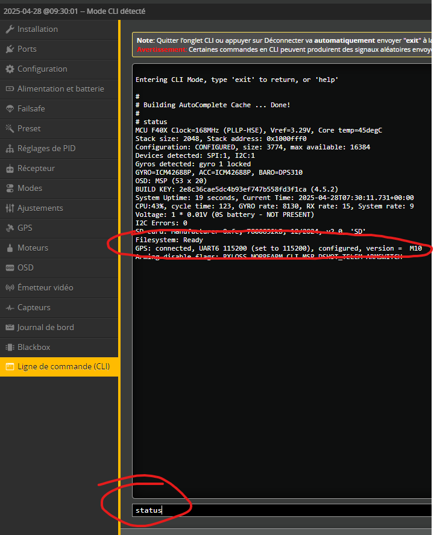Click the Blackbox icon in sidebar
This screenshot has height=535, width=434.
tap(10, 348)
